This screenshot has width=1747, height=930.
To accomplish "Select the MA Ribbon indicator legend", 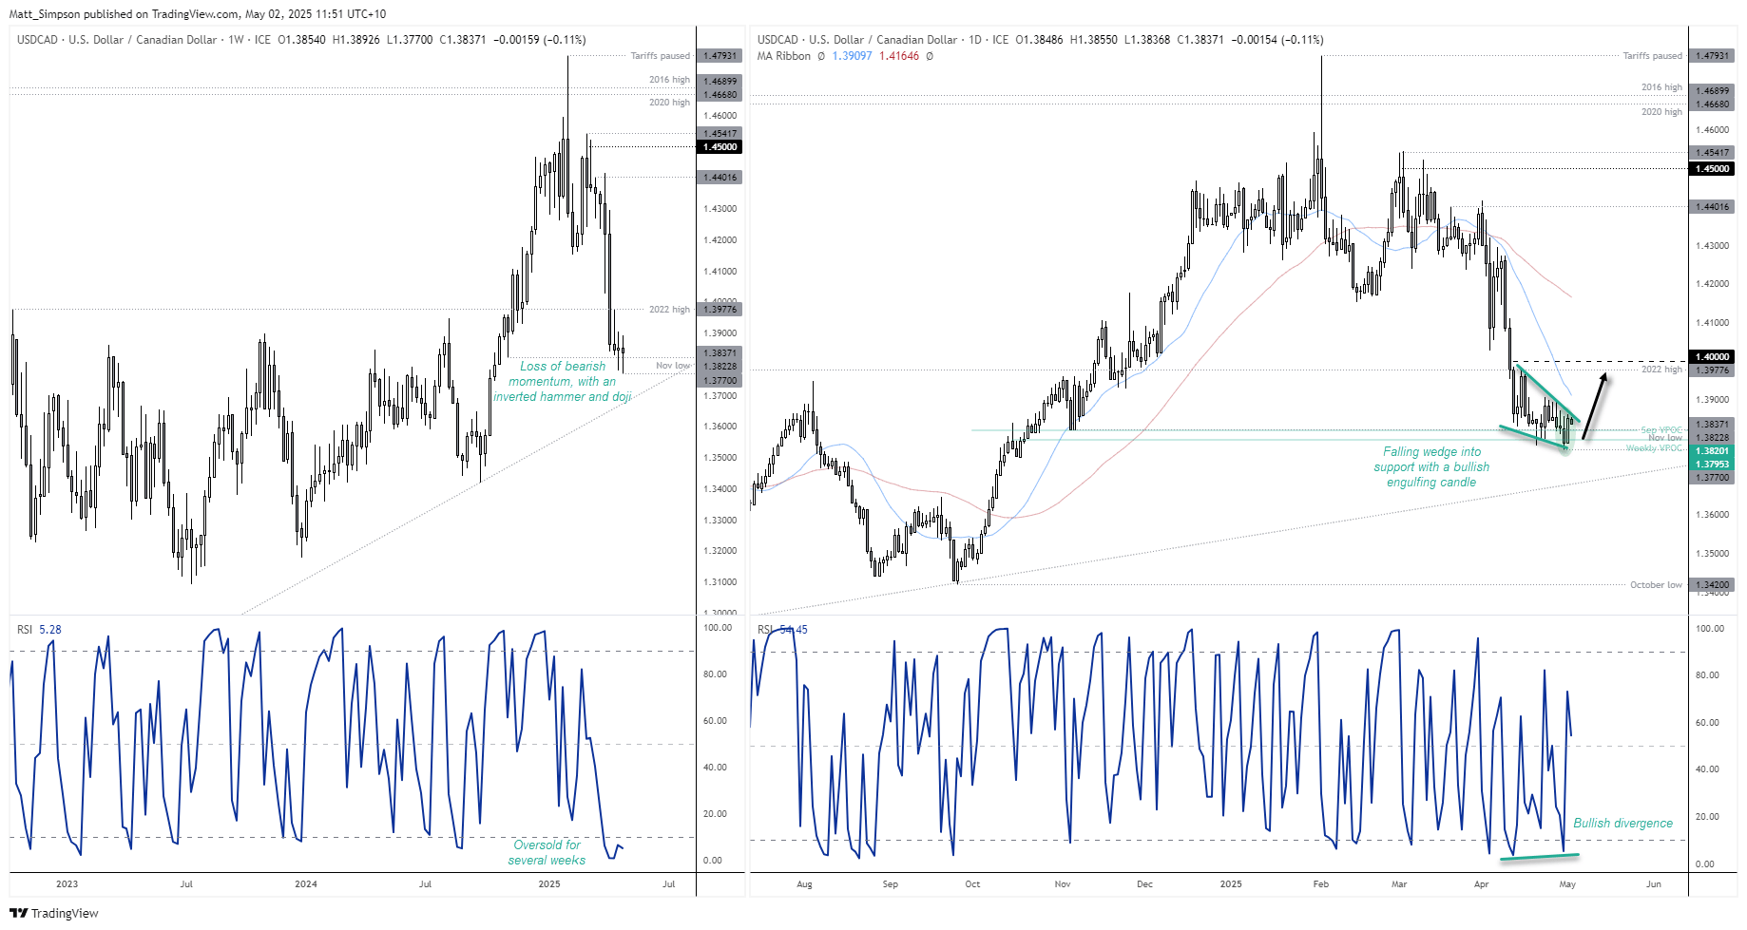I will point(845,56).
